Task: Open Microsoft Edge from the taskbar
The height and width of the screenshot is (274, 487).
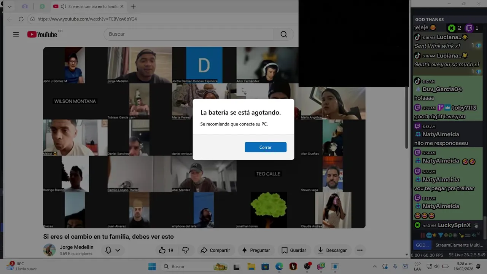Action: 279,266
